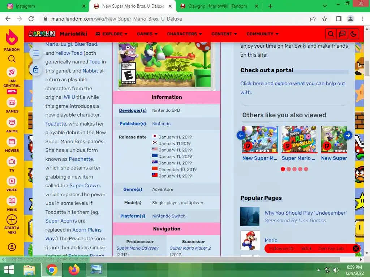Viewport: 370px width, 277px height.
Task: Open the wiki discussions chat icon
Action: click(x=342, y=34)
